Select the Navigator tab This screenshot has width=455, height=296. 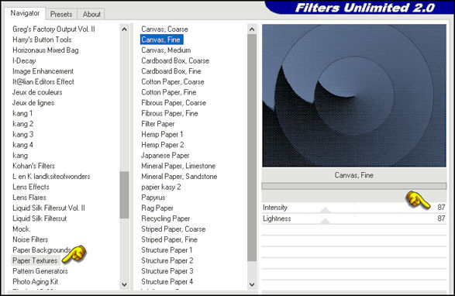click(x=25, y=13)
